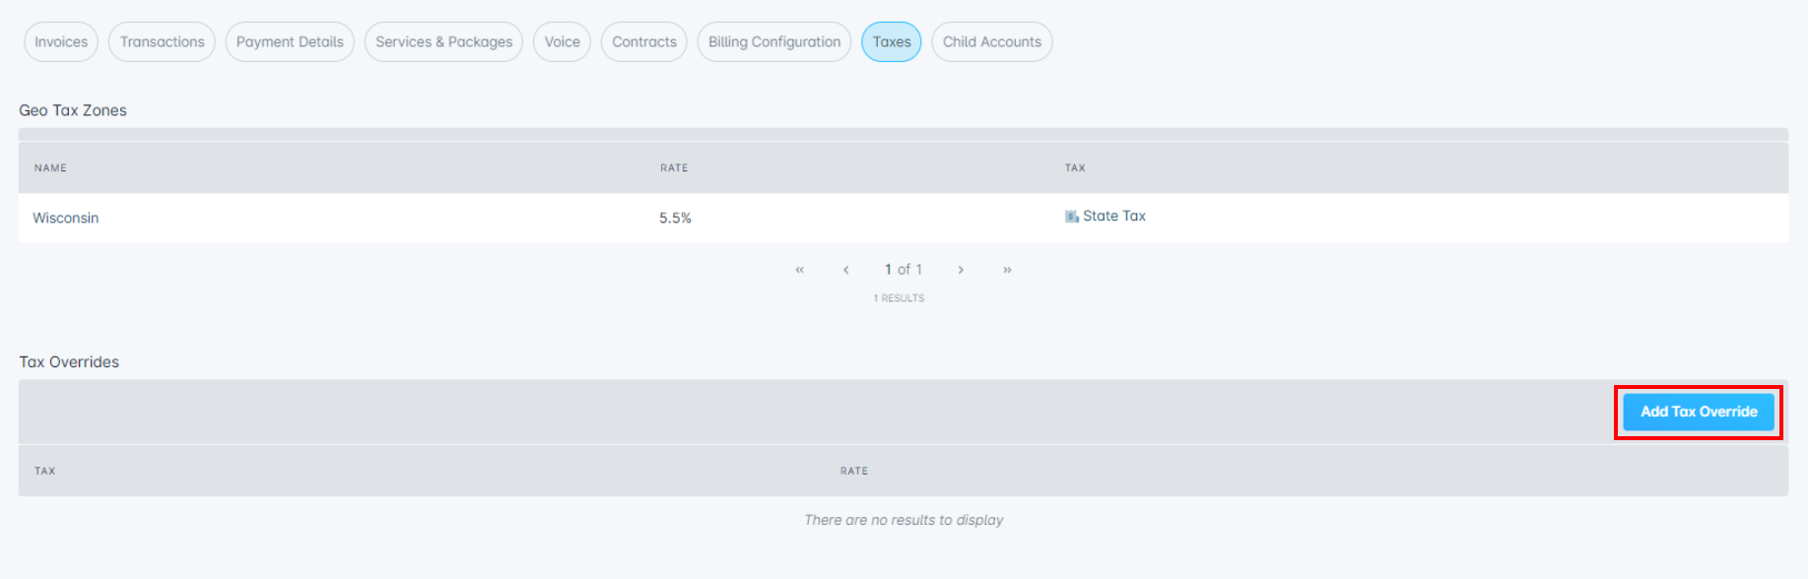Go to the next page arrow
Viewport: 1808px width, 579px height.
coord(961,270)
